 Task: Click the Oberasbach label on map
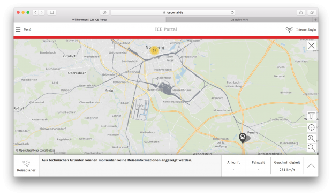(x=77, y=73)
